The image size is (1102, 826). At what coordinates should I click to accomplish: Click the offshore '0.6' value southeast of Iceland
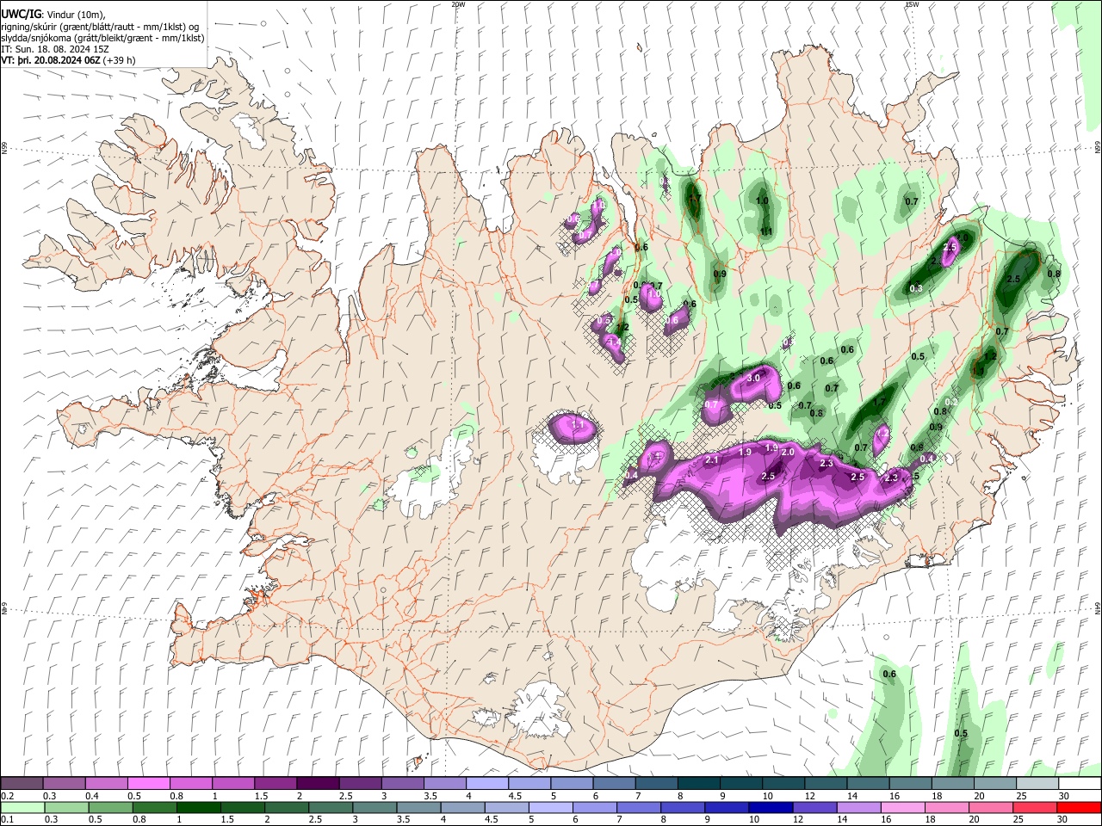(889, 674)
